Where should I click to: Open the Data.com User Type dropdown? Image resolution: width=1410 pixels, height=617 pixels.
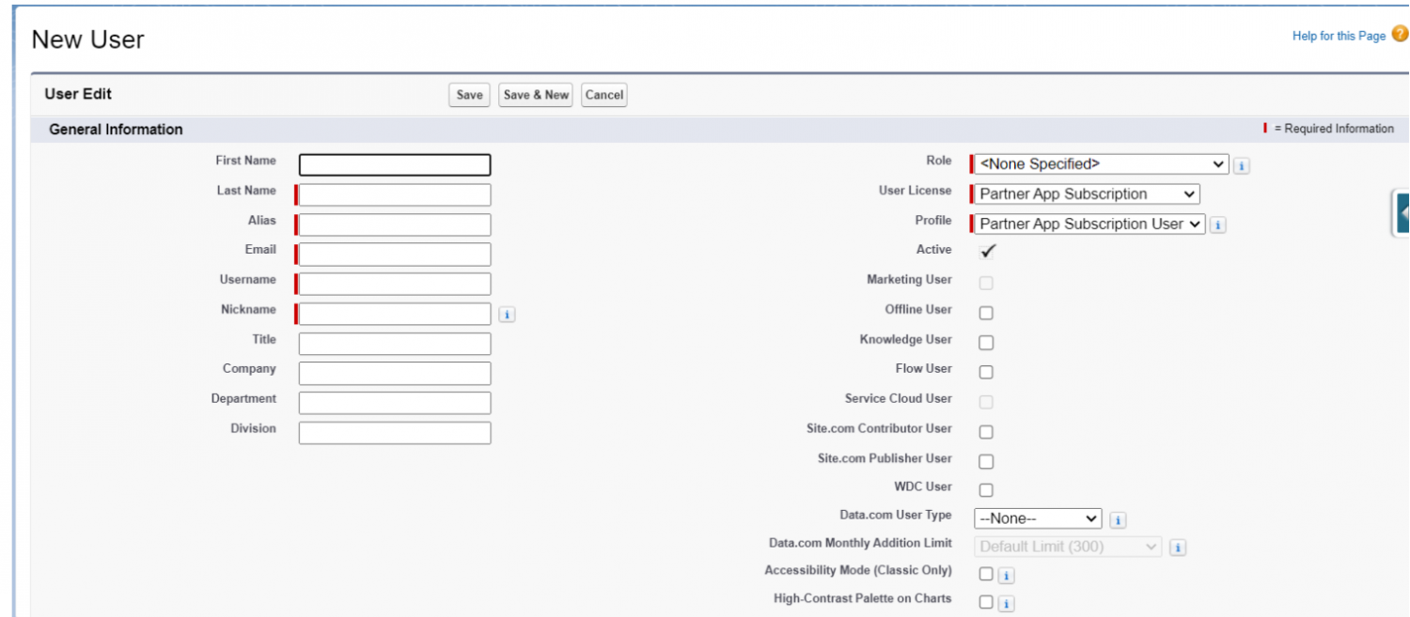1038,518
